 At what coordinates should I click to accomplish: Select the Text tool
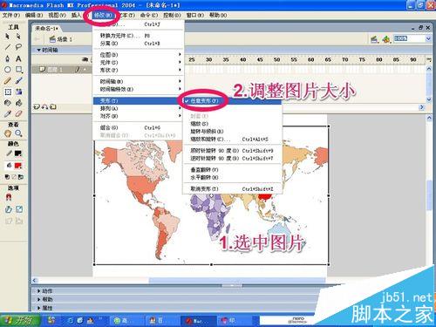click(x=18, y=58)
